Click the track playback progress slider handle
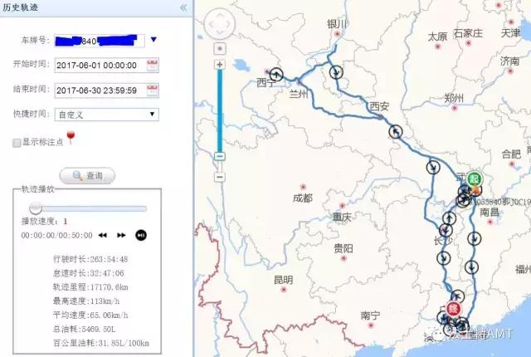 click(36, 208)
